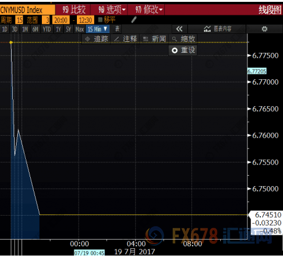The width and height of the screenshot is (283, 258).
Task: Open the 修改 edit dropdown menu
Action: 146,10
